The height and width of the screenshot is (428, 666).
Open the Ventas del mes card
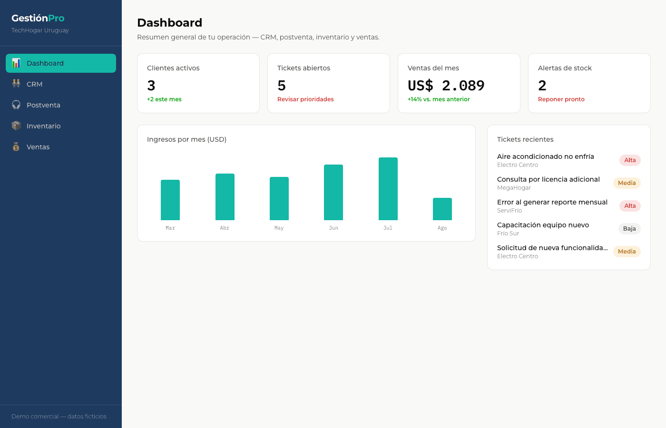459,83
